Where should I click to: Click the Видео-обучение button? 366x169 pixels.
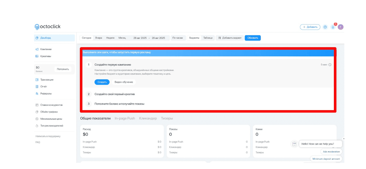(x=124, y=82)
